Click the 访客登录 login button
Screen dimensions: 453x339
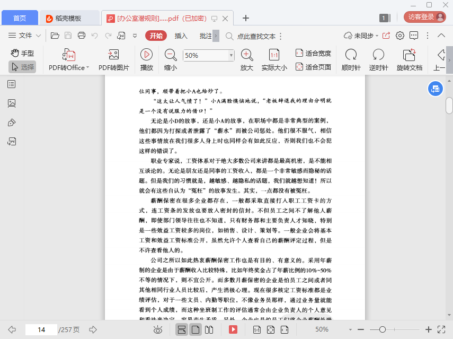click(425, 17)
